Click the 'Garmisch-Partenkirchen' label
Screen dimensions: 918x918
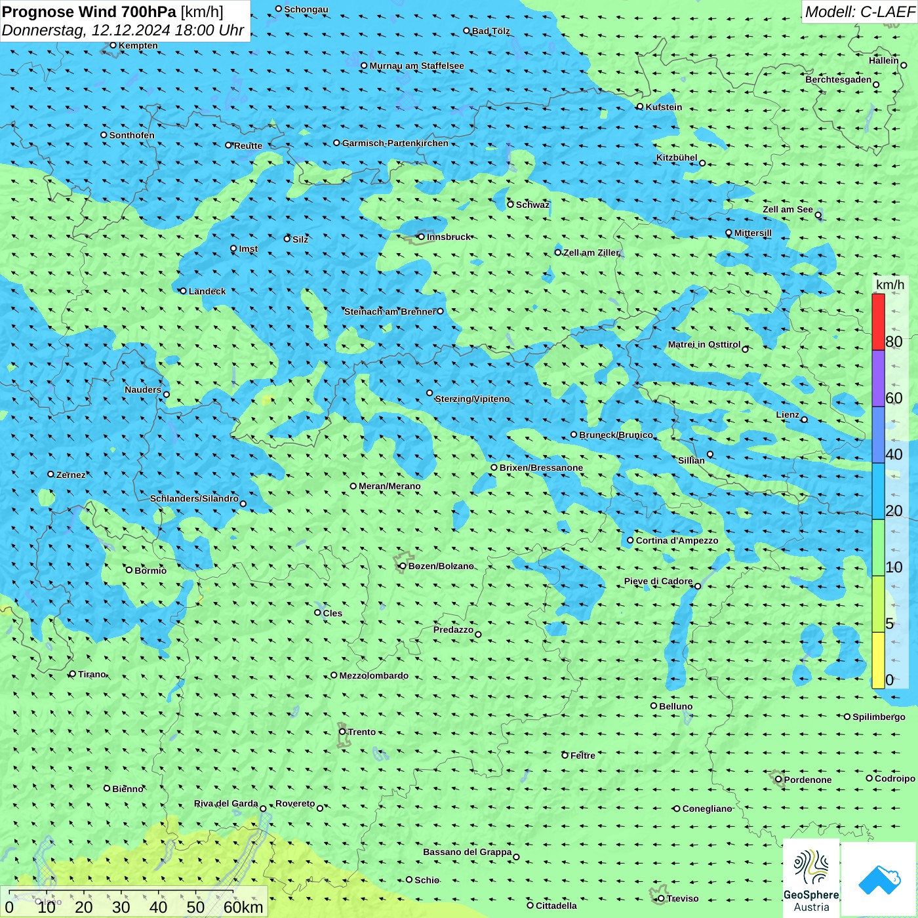coord(395,143)
